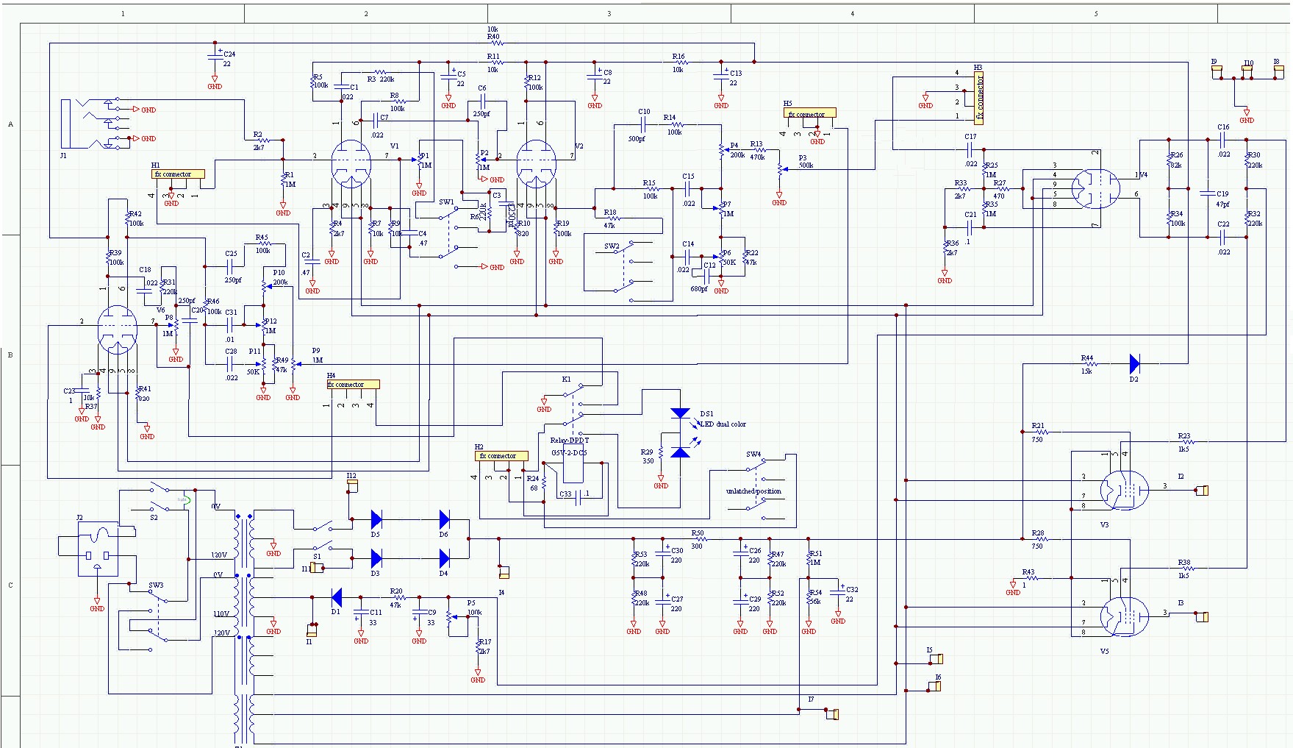Select the H2 fx connector box
This screenshot has width=1293, height=748.
point(501,456)
